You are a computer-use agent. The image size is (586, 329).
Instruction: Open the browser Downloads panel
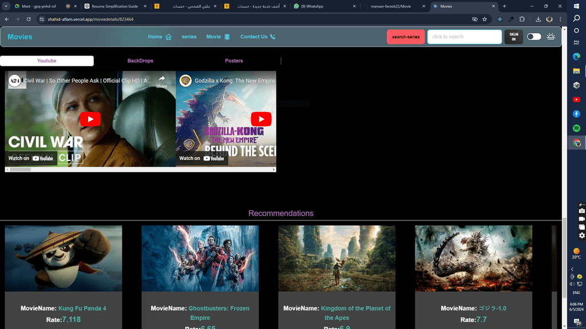(538, 19)
